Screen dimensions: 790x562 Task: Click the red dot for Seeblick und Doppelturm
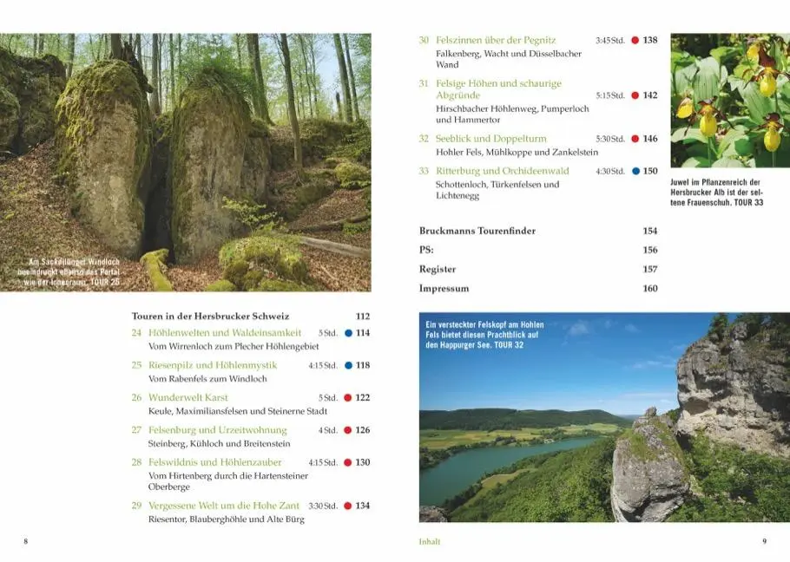point(635,139)
